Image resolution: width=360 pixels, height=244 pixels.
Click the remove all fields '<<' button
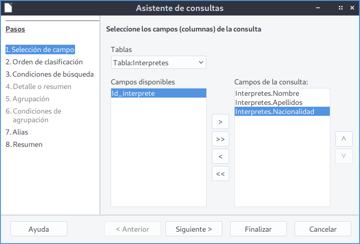(220, 174)
